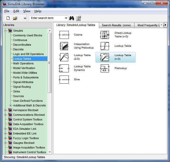Select Continuous library in tree
Screen dimensions: 170x162
point(20,40)
